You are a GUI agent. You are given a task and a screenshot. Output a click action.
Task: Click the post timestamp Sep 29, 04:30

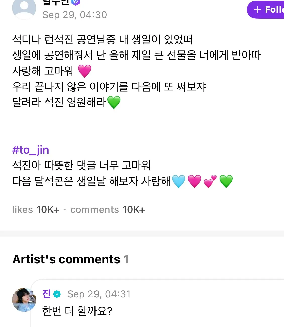75,15
